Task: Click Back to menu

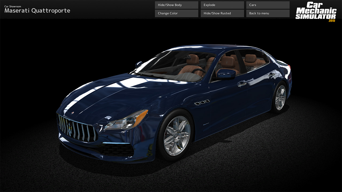Action: click(x=268, y=13)
